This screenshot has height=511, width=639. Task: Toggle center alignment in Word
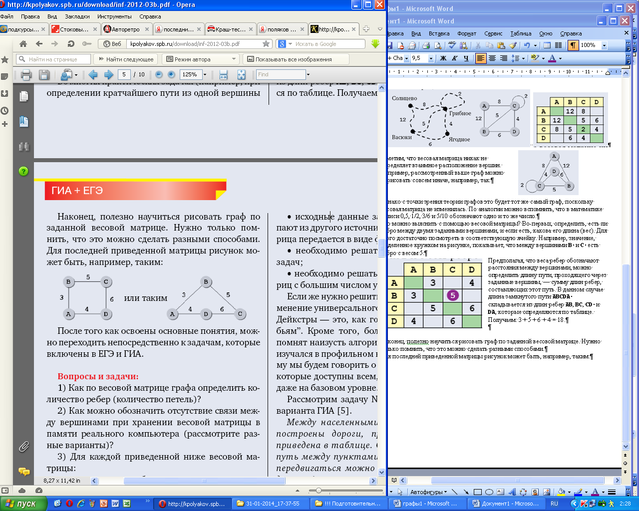tap(492, 58)
